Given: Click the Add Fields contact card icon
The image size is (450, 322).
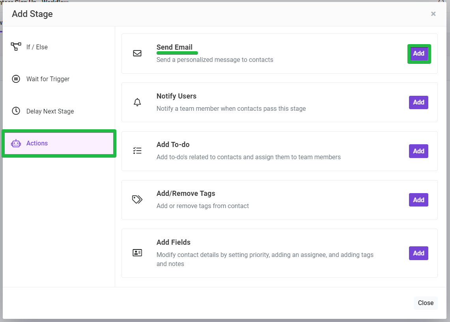Looking at the screenshot, I should 137,253.
